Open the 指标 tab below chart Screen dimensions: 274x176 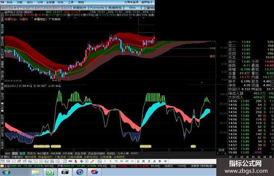[8, 153]
